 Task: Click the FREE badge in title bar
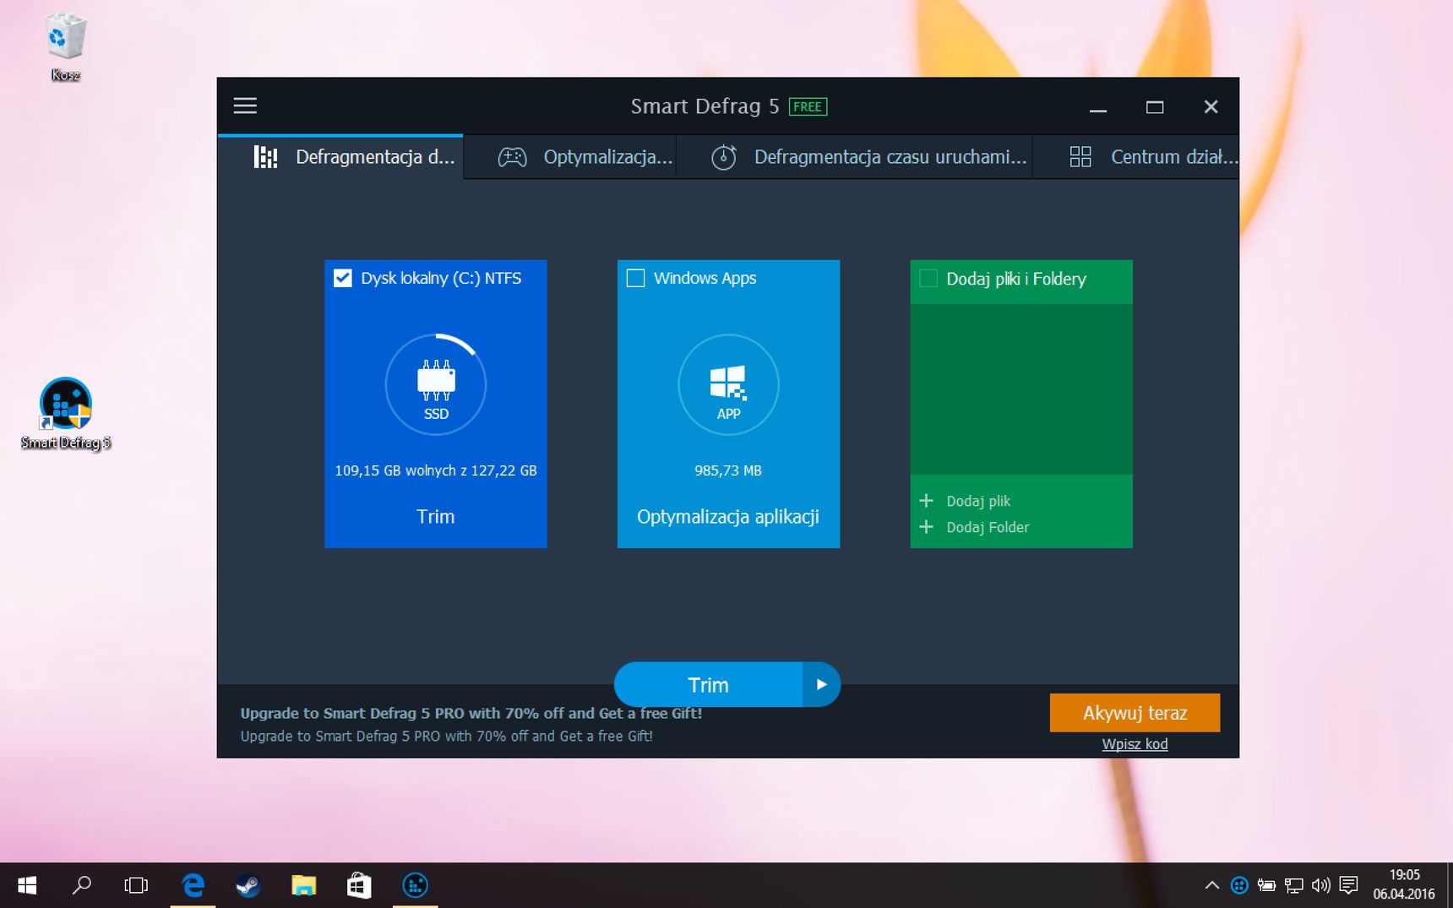(x=808, y=106)
